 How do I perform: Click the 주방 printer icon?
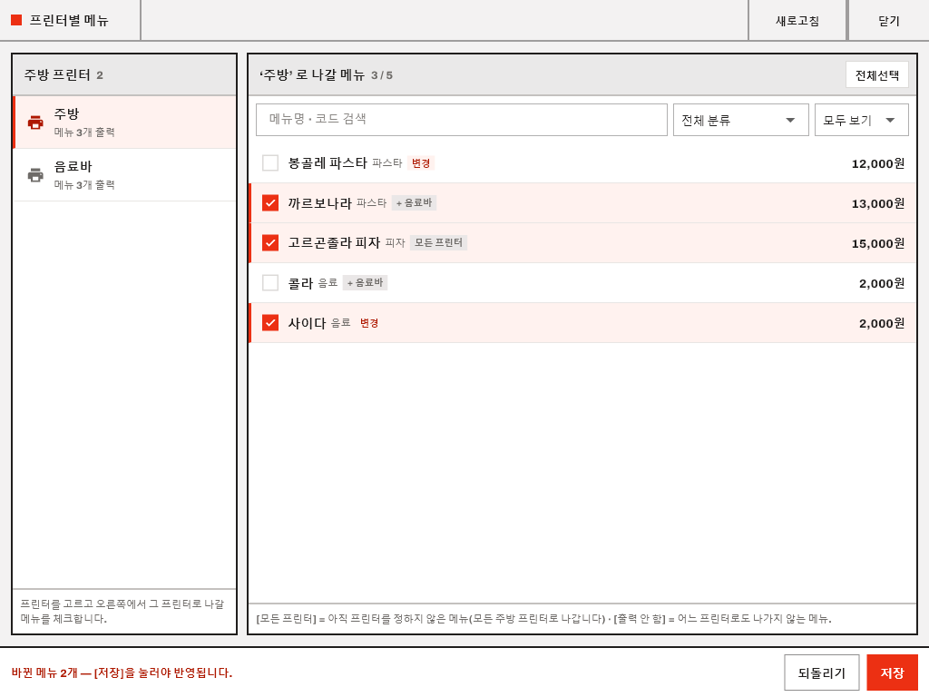tap(35, 123)
